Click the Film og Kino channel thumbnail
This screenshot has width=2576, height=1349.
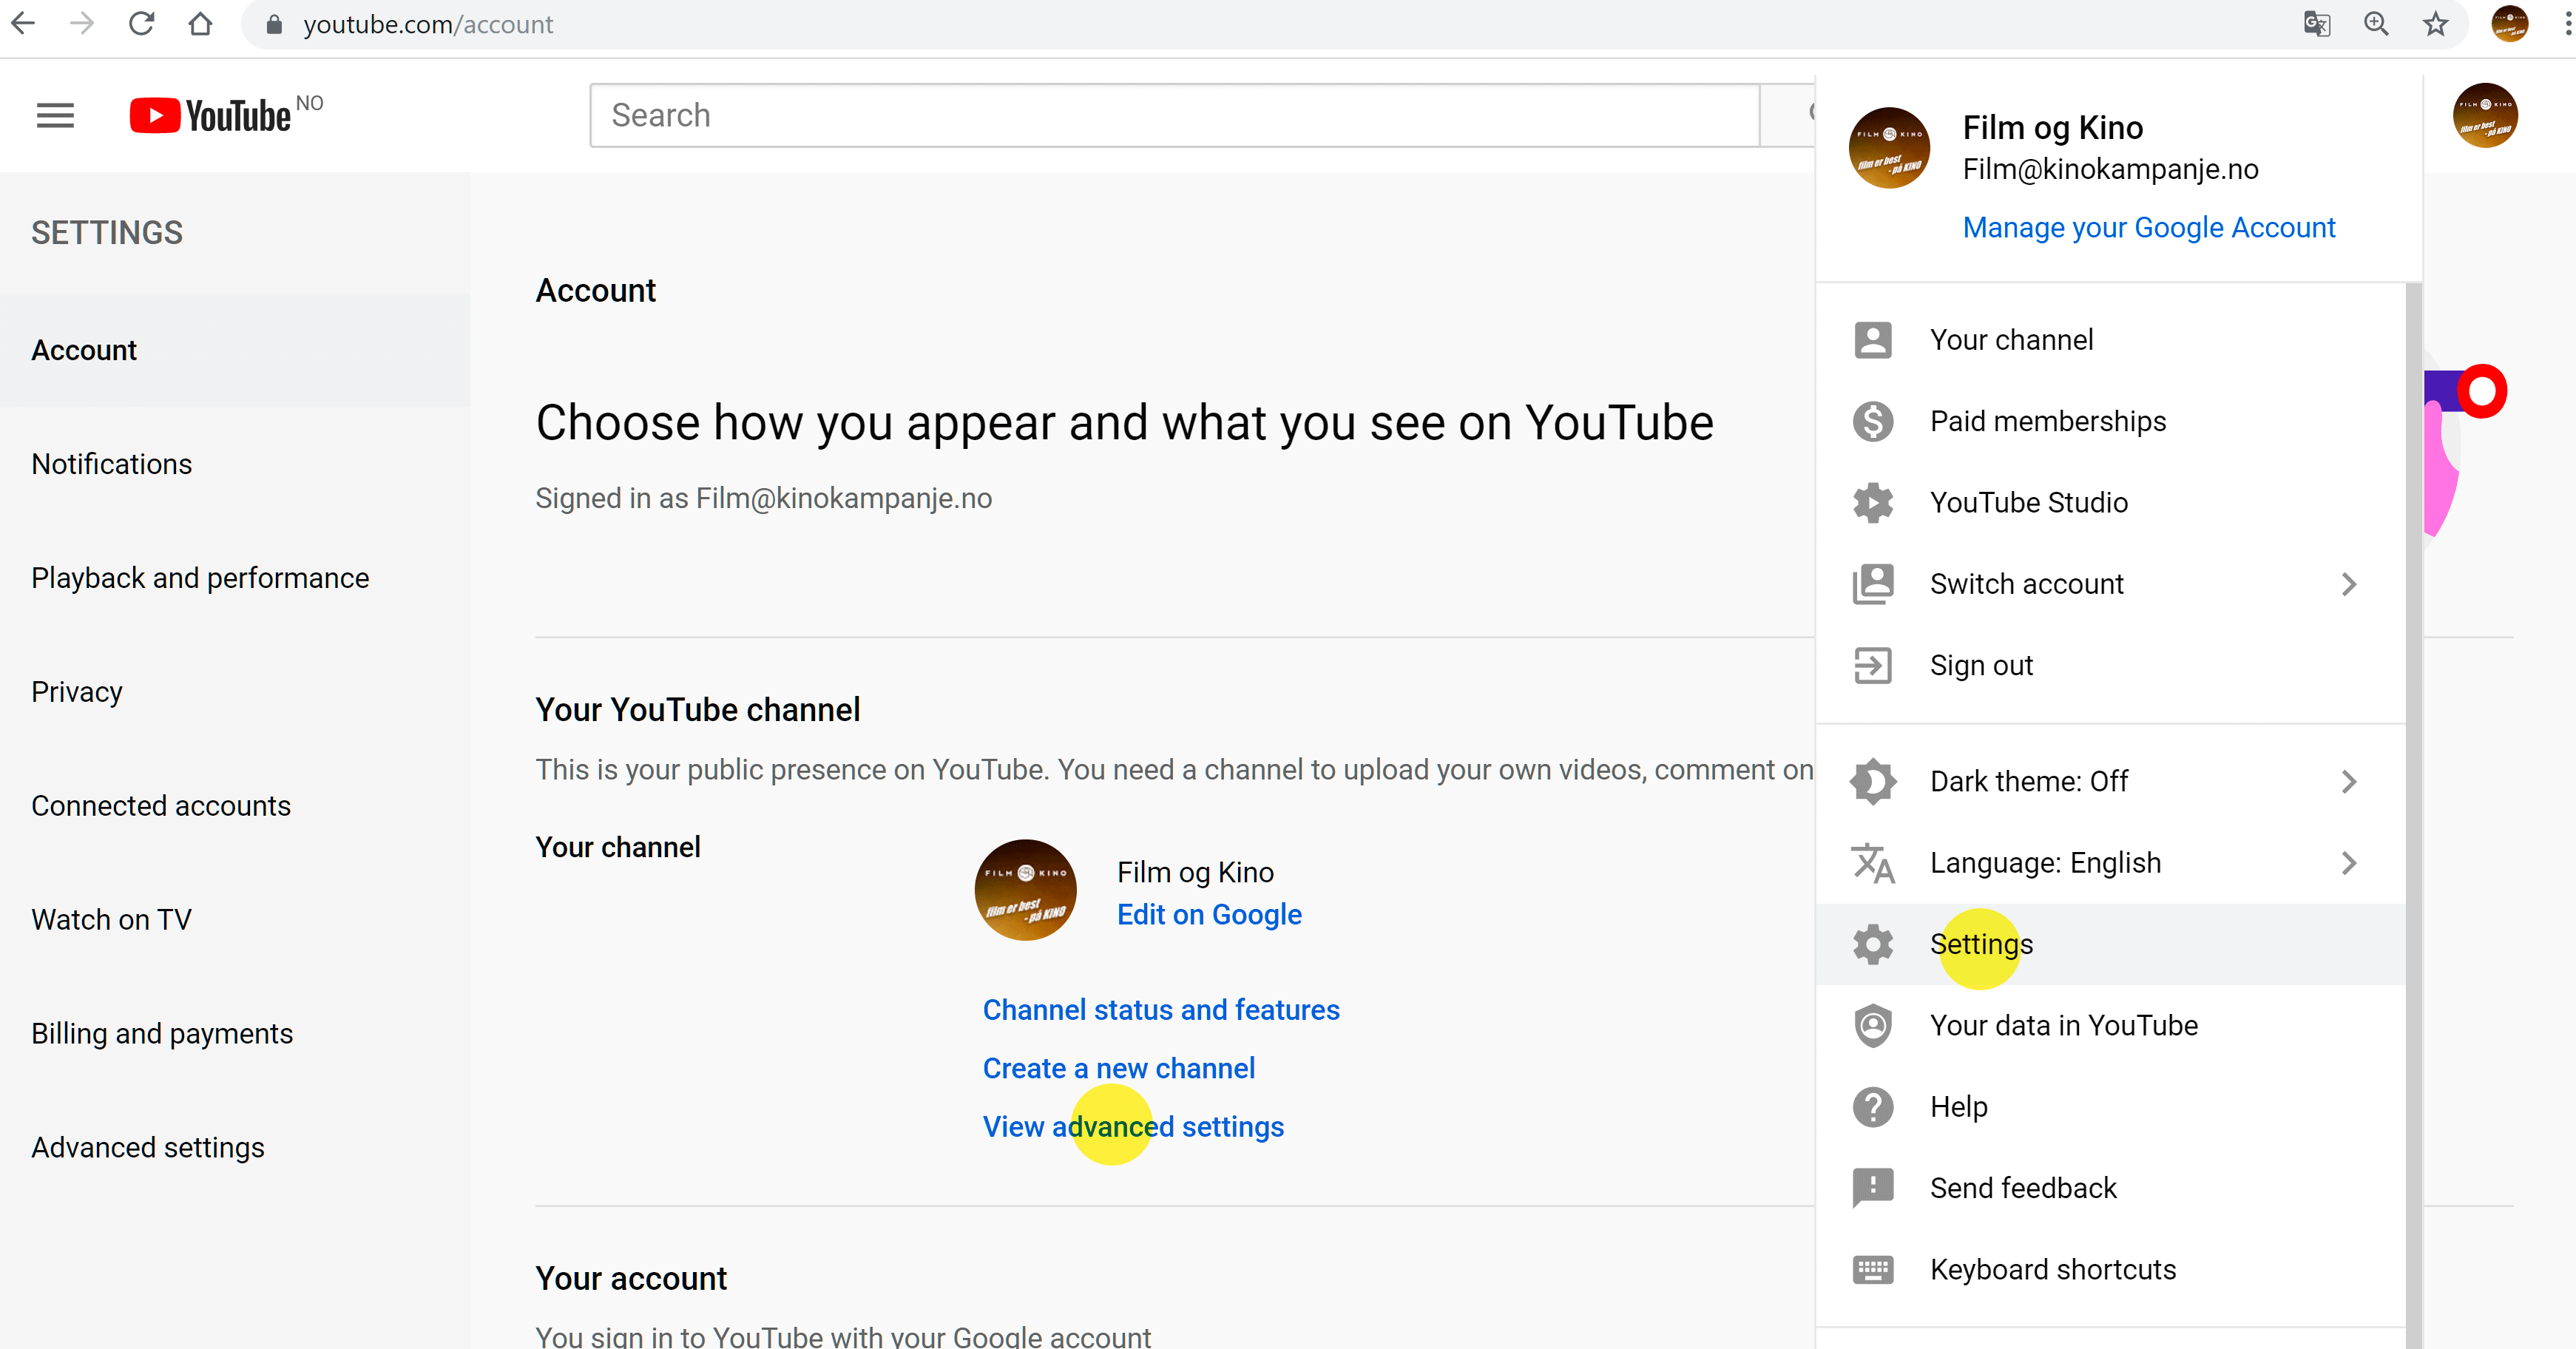(1025, 890)
